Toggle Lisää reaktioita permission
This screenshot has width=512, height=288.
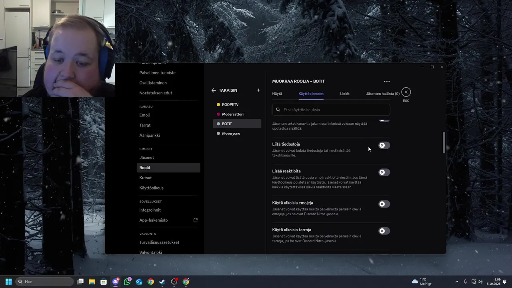point(384,172)
